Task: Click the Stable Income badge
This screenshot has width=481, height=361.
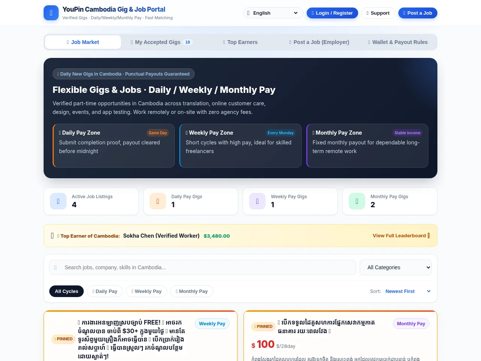Action: tap(407, 133)
